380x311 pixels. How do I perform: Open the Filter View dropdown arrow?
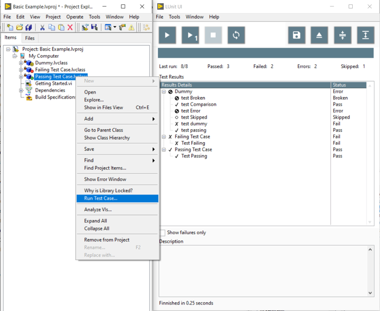(115, 27)
